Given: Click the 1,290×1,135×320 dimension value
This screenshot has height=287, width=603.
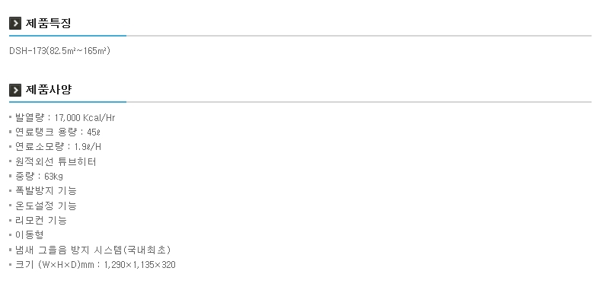Looking at the screenshot, I should (x=139, y=265).
